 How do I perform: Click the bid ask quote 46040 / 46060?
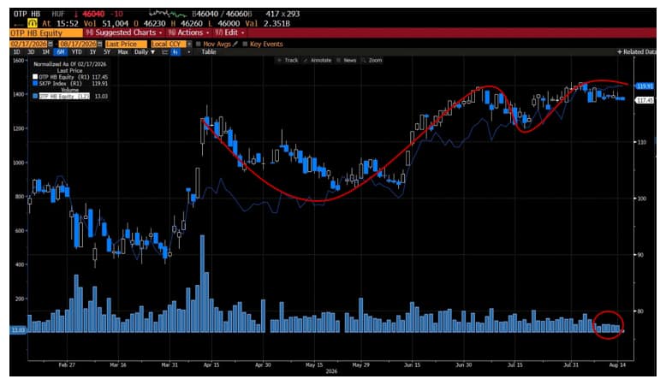click(222, 14)
